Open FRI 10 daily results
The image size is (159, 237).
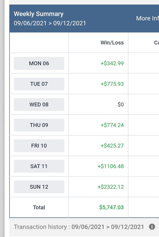coord(39,145)
